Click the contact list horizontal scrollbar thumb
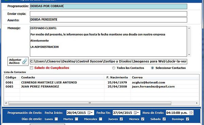The height and width of the screenshot is (125, 204). (90, 103)
